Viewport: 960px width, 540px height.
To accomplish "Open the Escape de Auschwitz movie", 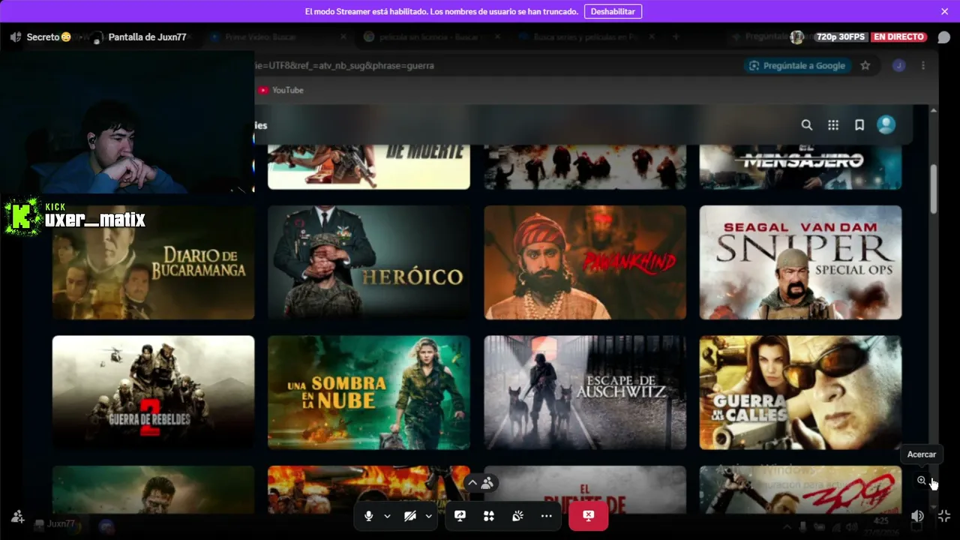I will click(585, 392).
